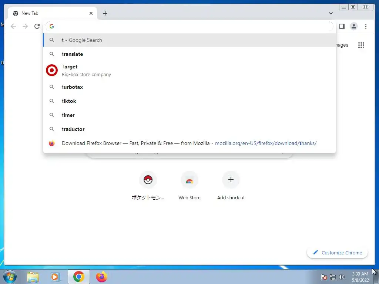
Task: Open Firefox from the taskbar
Action: 101,277
